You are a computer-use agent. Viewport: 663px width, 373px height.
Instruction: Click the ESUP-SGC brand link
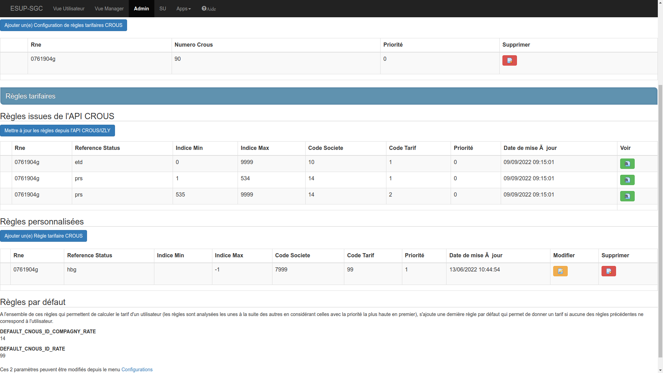tap(27, 9)
